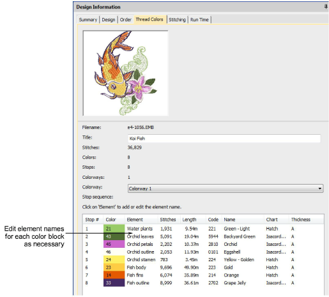Click the 'Backyard Green' thread name
Screen dimensions: 329x297
click(240, 236)
